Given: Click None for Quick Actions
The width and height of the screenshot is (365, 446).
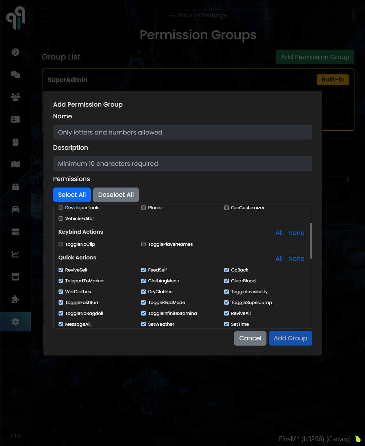Looking at the screenshot, I should (x=296, y=258).
